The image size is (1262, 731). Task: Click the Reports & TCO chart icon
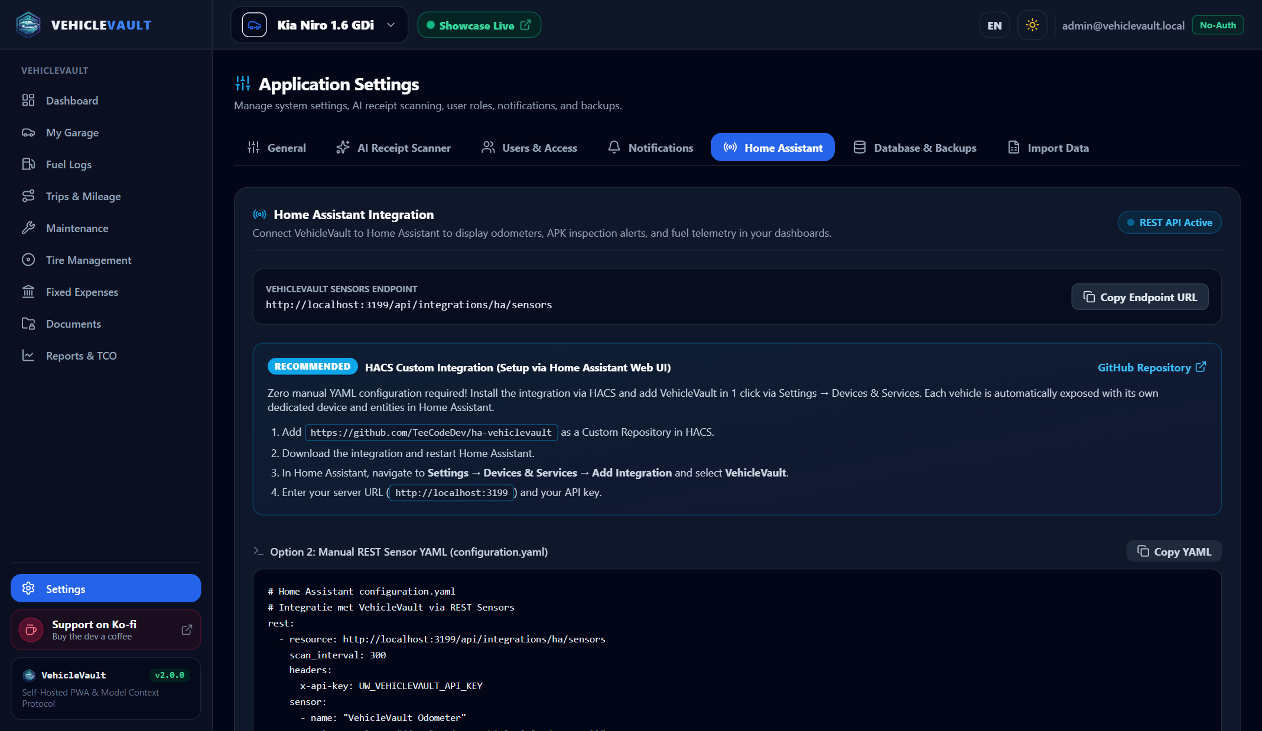pos(28,355)
